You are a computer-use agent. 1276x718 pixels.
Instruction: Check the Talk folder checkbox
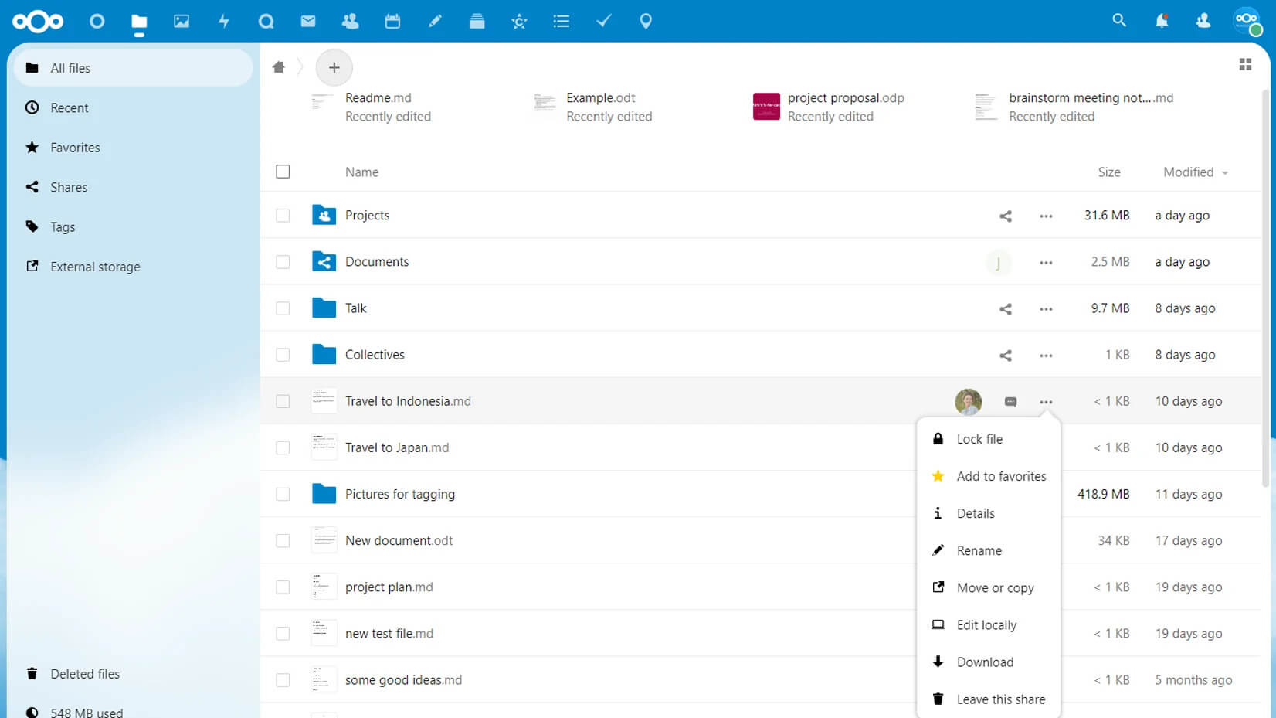pyautogui.click(x=283, y=308)
